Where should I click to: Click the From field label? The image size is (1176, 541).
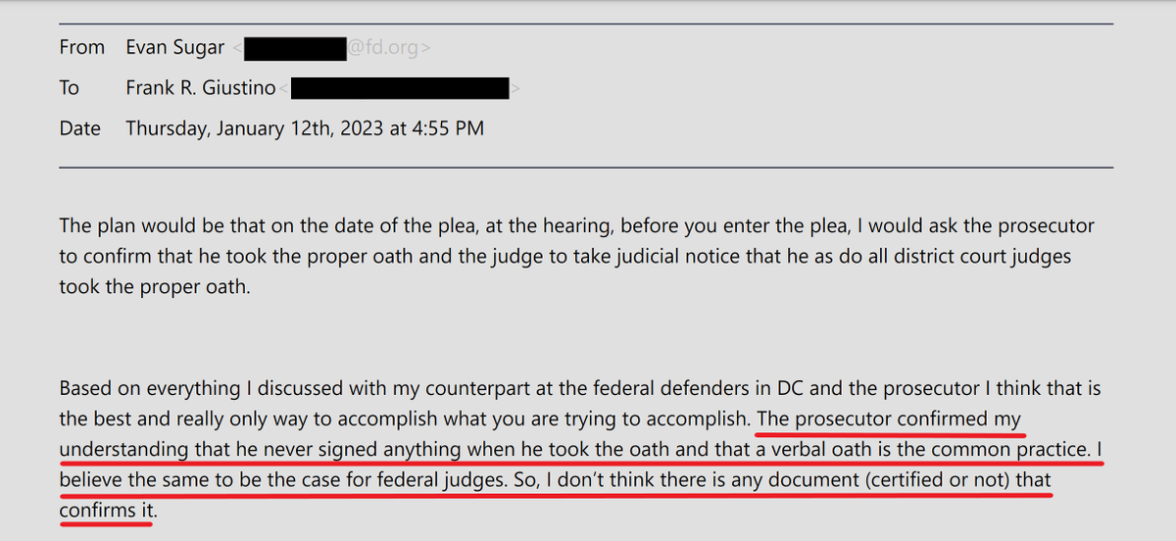tap(81, 47)
